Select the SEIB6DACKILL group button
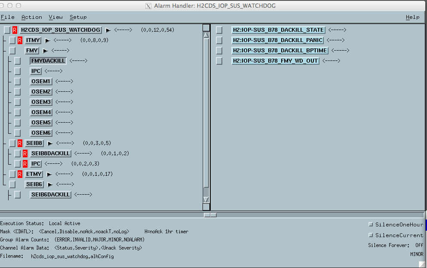This screenshot has height=268, width=427. (51, 195)
